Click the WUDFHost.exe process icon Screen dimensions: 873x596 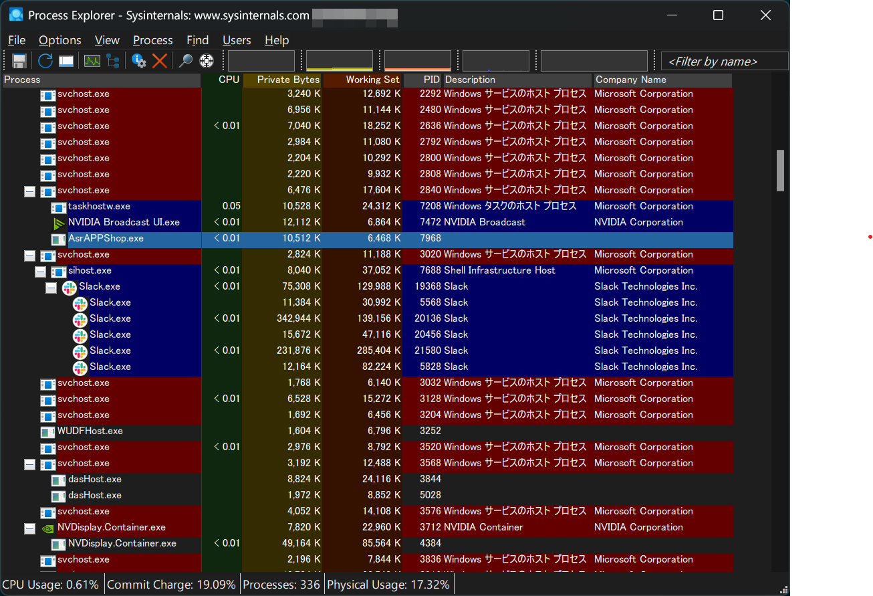pos(48,432)
